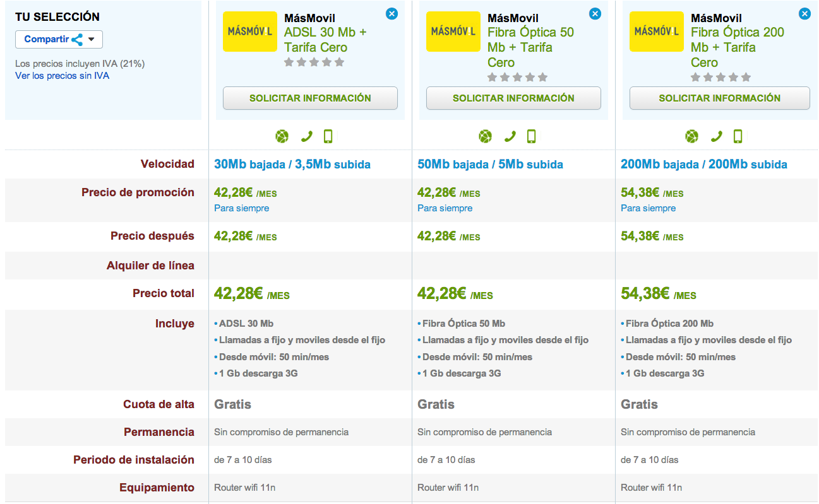
Task: Rate ADSL 30 Mb plan with the stars
Action: coord(314,62)
